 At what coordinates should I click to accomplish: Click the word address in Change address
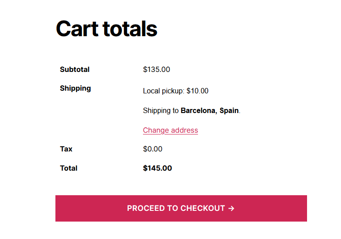point(185,130)
